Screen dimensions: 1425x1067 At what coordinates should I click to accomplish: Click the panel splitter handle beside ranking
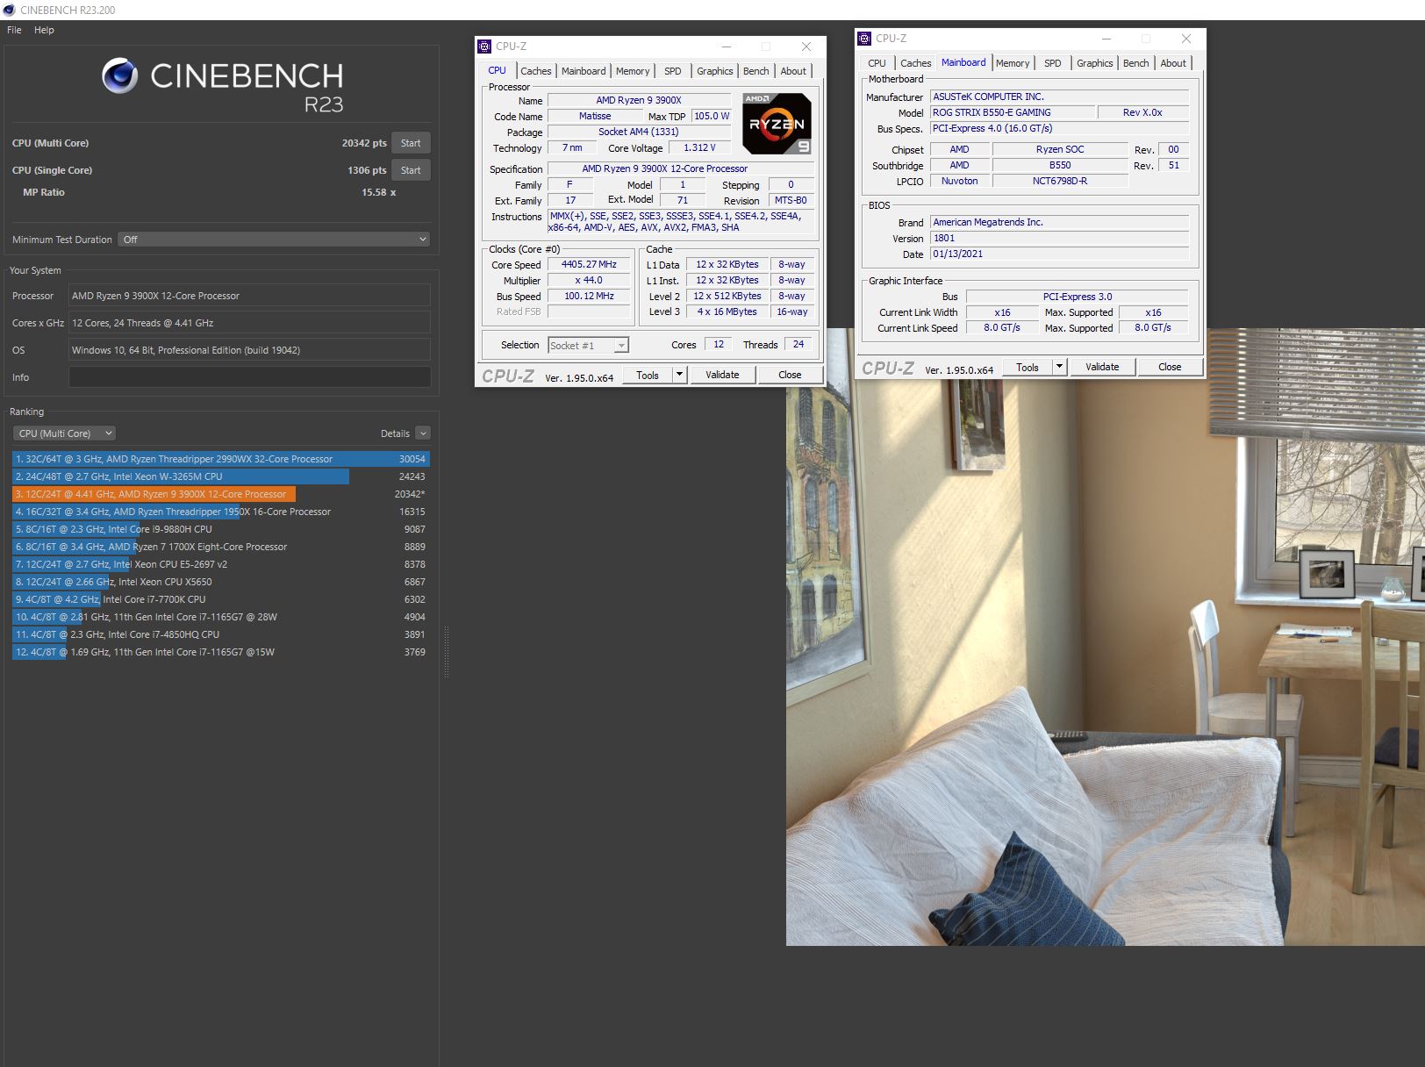(446, 651)
